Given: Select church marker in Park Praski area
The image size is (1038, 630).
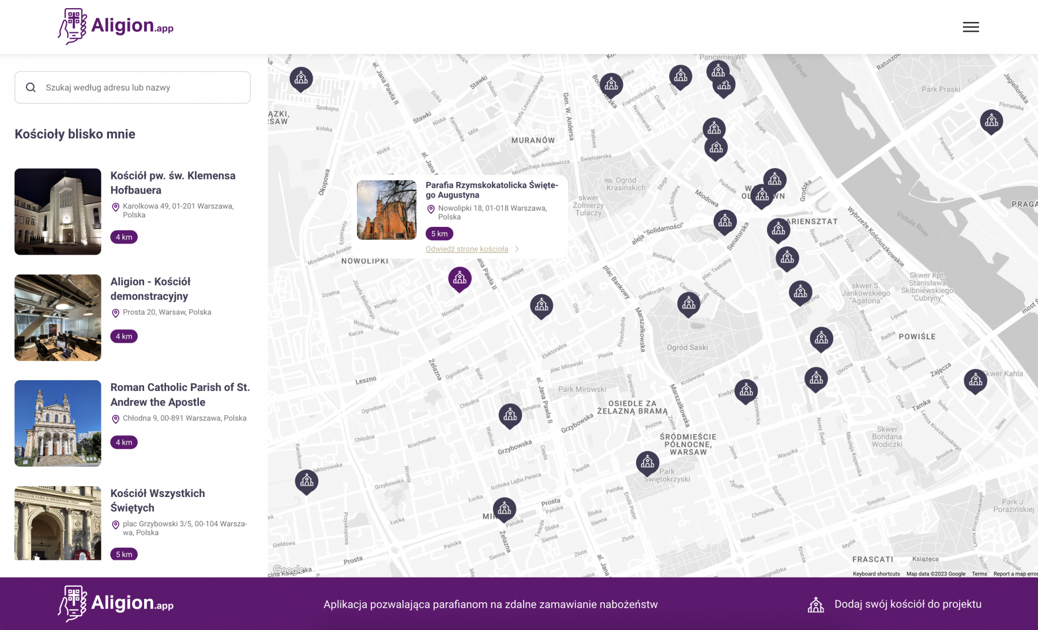Looking at the screenshot, I should pos(991,121).
